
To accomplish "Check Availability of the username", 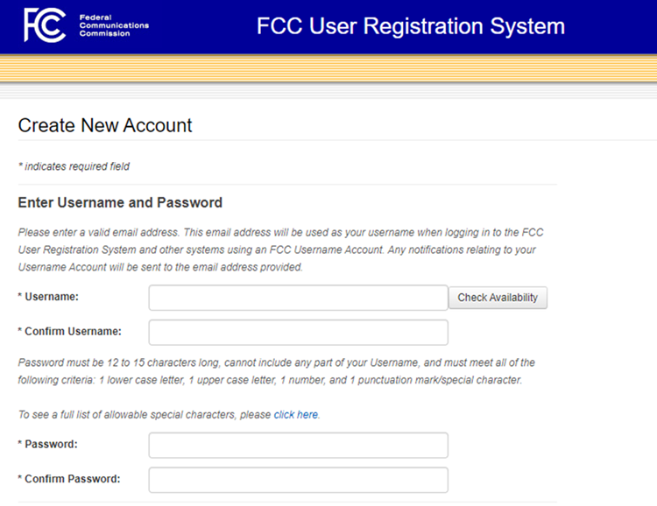I will pos(498,298).
